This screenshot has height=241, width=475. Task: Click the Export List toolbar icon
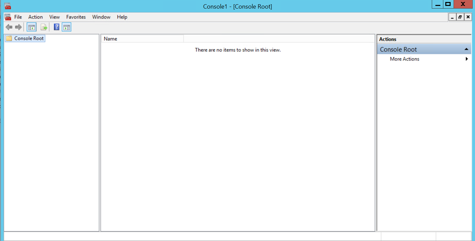44,27
